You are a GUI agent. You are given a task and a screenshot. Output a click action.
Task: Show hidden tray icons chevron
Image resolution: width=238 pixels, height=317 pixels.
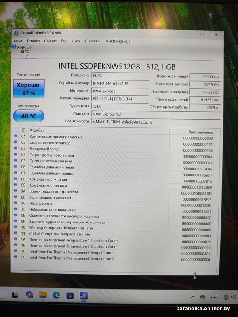pos(193,297)
